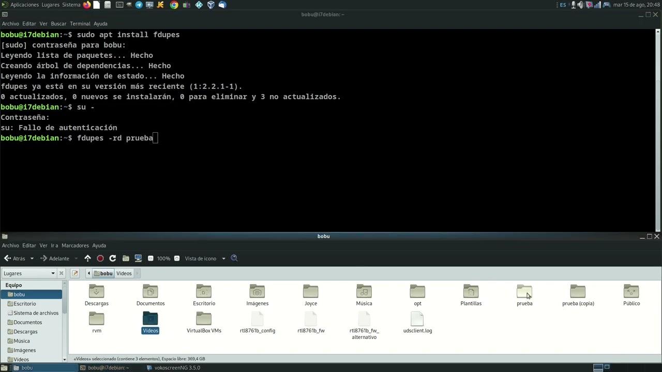Open the Terminal menu in the terminal window
Screen dimensions: 662x372
pos(80,23)
